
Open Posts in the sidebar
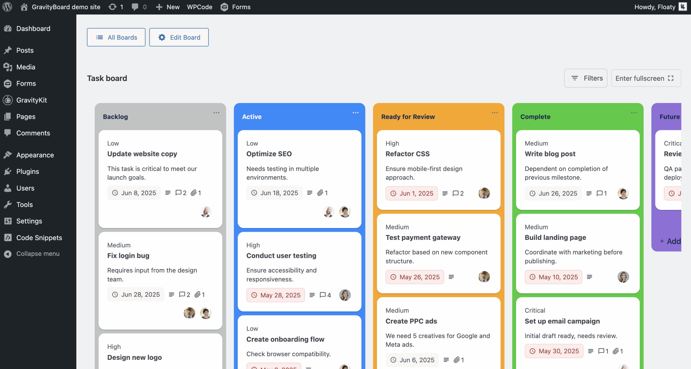pyautogui.click(x=25, y=50)
